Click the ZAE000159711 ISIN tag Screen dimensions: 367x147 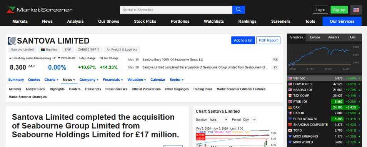(89, 50)
